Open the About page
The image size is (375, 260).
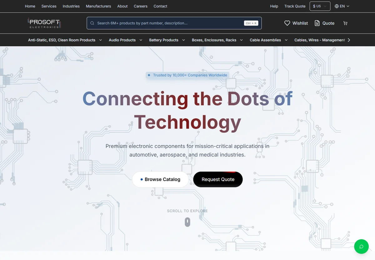[x=122, y=6]
